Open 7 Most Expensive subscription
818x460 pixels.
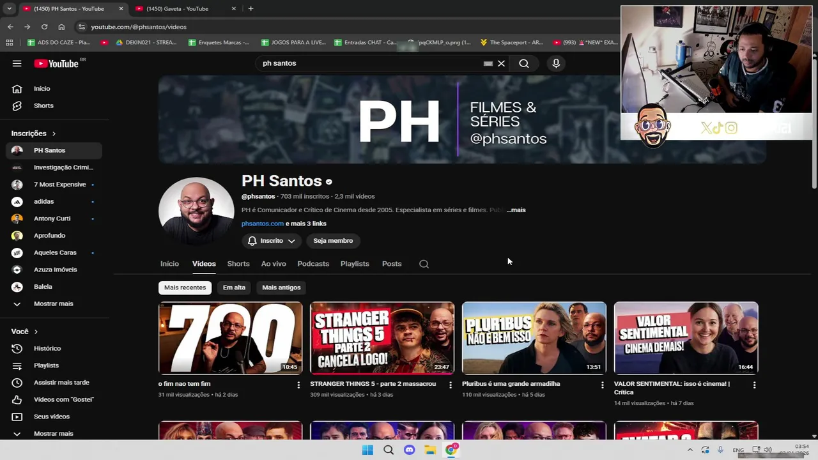point(54,184)
